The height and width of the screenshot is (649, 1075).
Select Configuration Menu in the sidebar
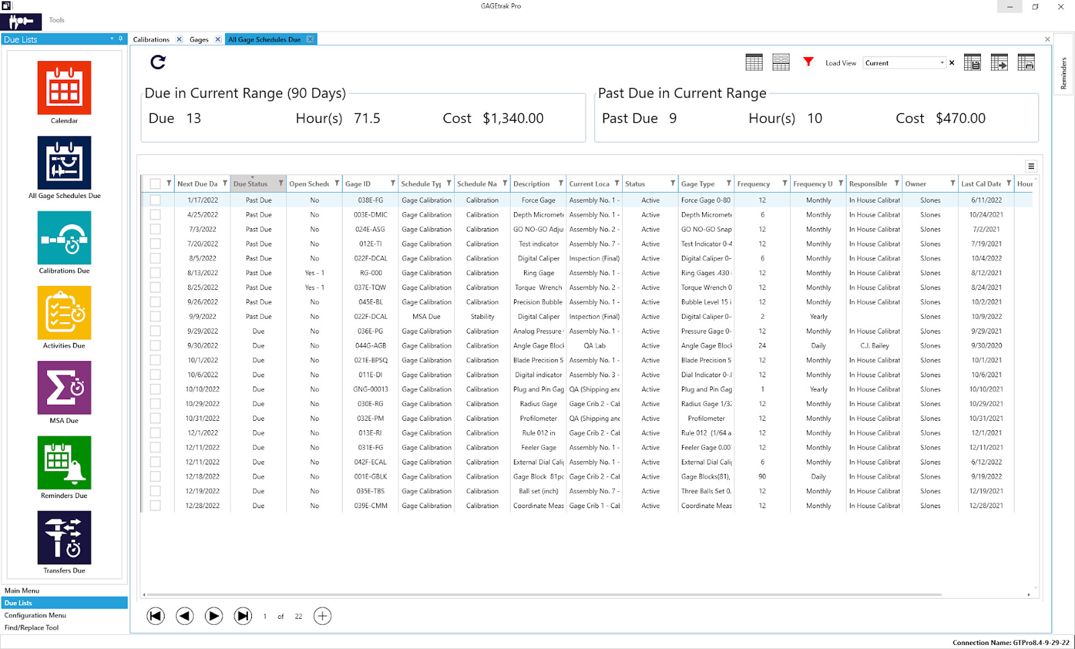point(35,615)
